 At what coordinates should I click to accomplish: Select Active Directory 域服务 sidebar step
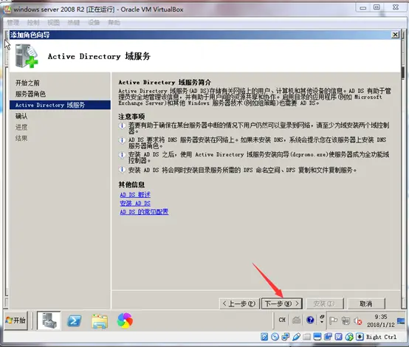tap(60, 105)
